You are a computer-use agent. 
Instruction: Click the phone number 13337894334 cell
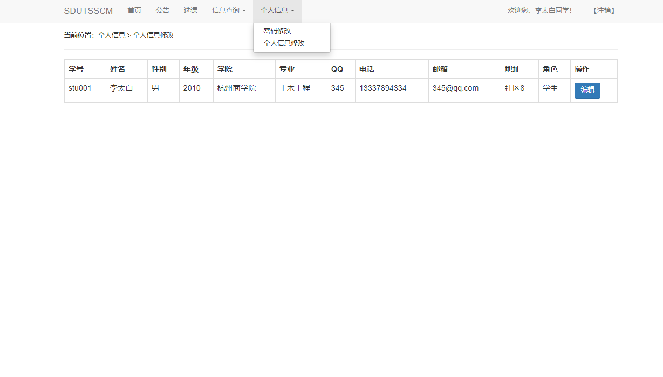(x=383, y=88)
